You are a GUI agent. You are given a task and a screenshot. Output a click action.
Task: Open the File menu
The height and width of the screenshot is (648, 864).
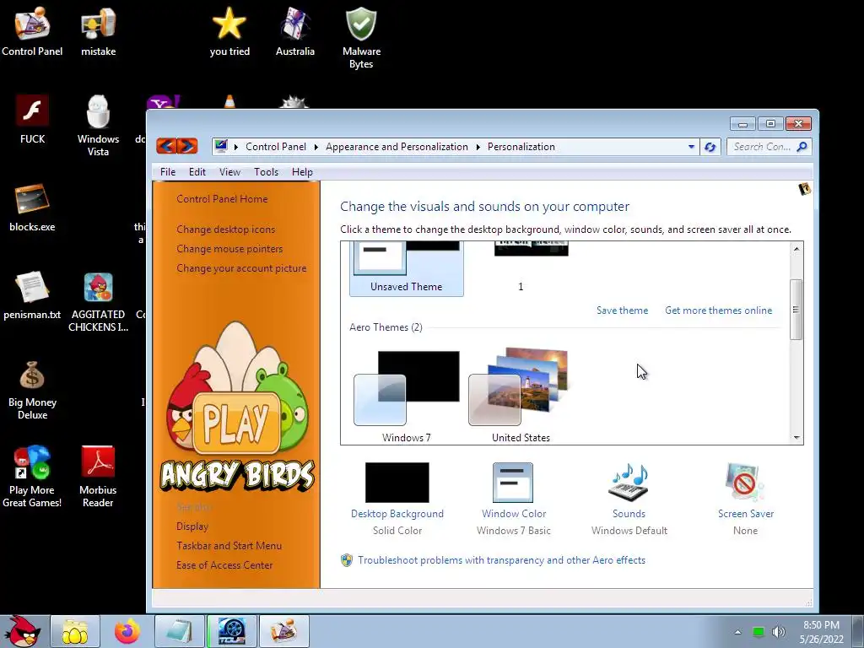[x=168, y=172]
